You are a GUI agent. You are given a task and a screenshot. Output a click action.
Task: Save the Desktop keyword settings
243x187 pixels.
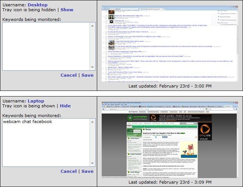coord(87,75)
